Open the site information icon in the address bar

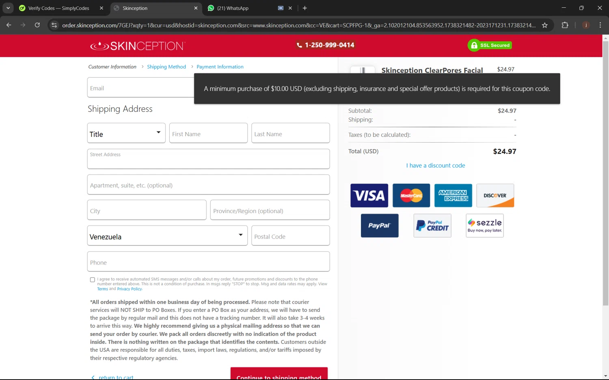54,25
